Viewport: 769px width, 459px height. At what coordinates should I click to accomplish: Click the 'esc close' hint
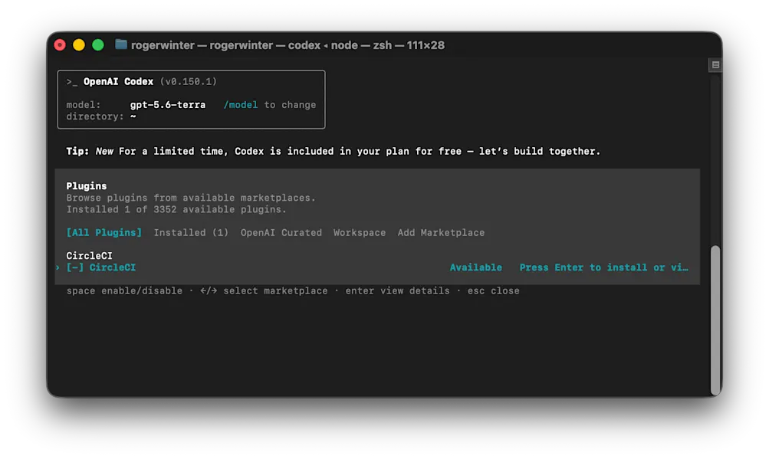point(494,290)
